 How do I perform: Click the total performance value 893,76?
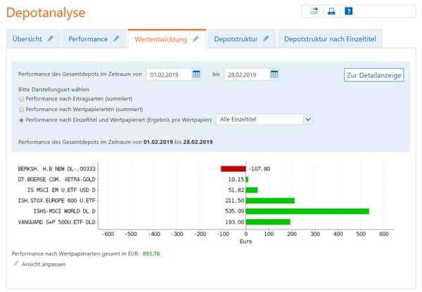click(x=151, y=253)
